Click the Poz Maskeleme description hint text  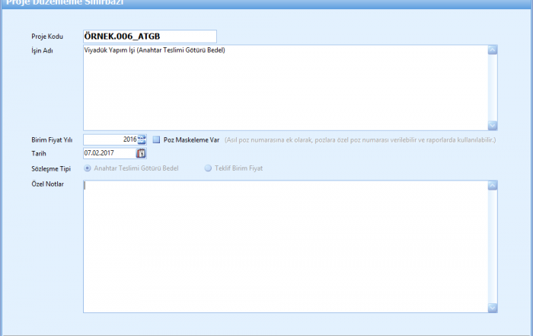pos(360,140)
